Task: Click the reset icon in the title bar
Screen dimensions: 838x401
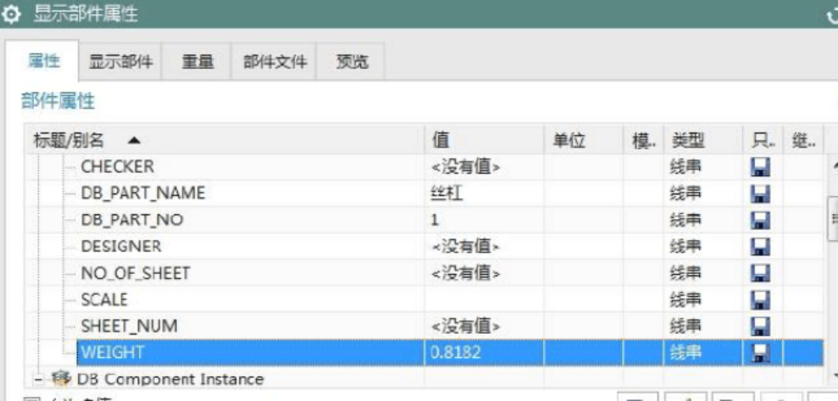Action: [x=831, y=14]
